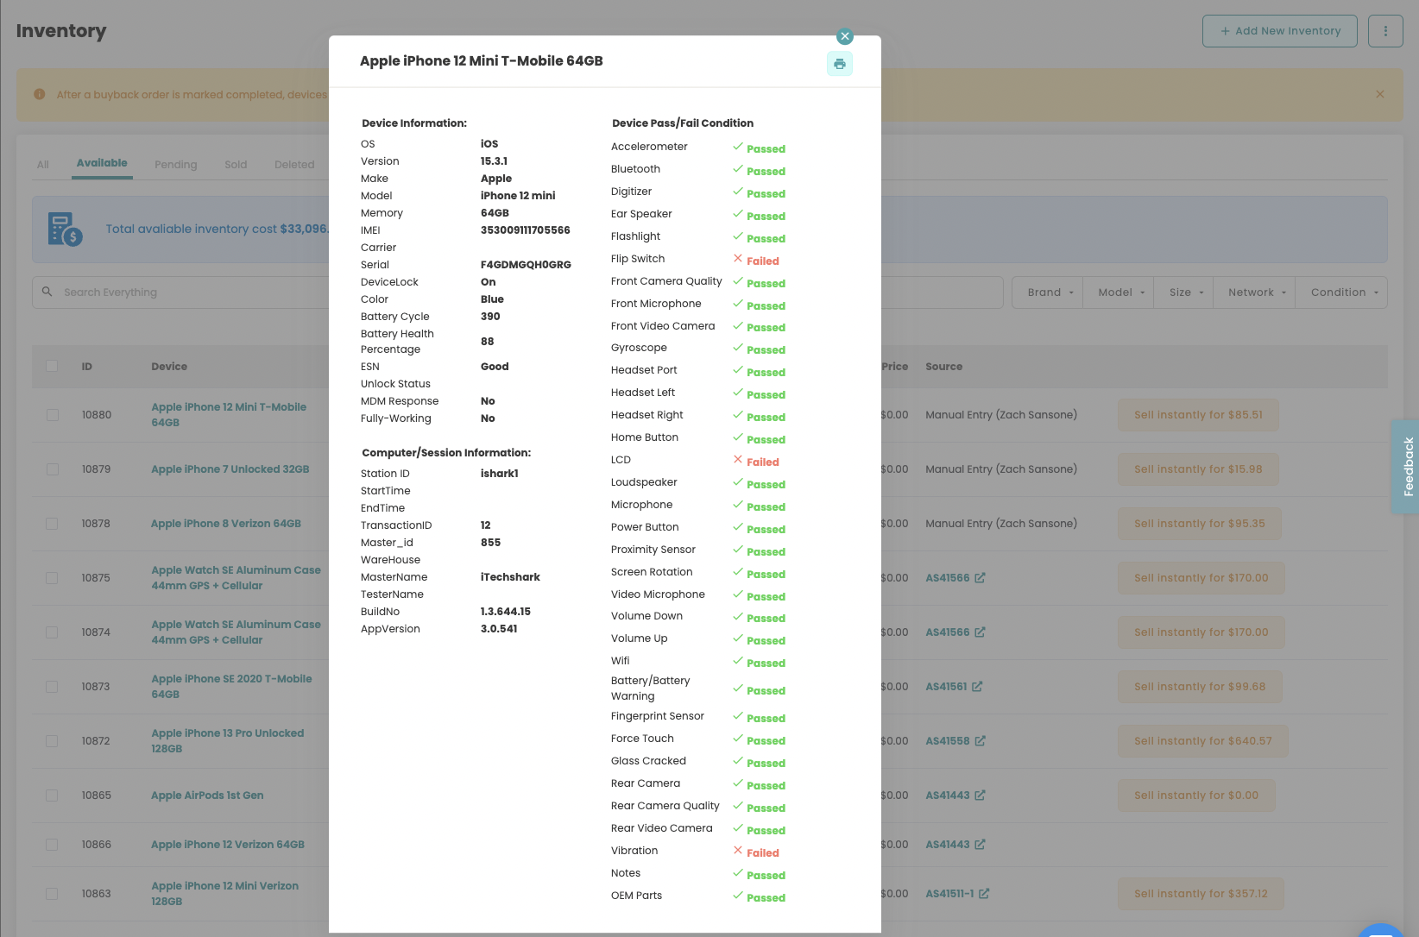Open the Brand filter dropdown

pyautogui.click(x=1049, y=292)
